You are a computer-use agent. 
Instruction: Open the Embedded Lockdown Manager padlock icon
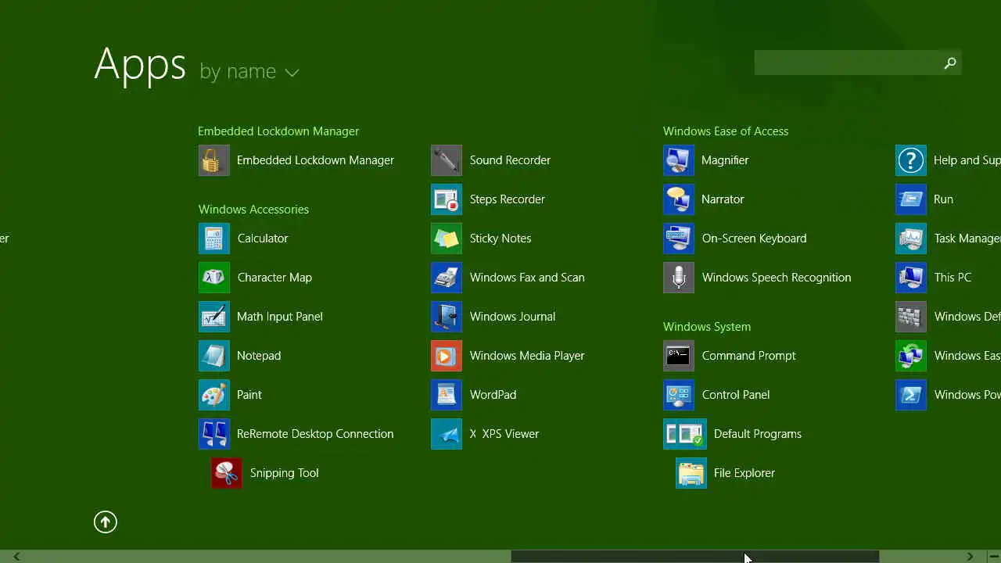click(x=213, y=160)
